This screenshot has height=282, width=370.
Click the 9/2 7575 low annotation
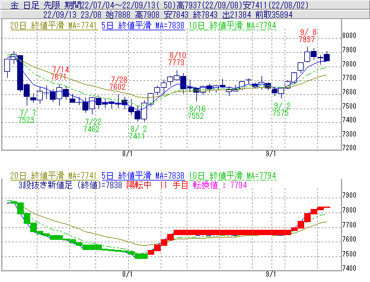[281, 109]
